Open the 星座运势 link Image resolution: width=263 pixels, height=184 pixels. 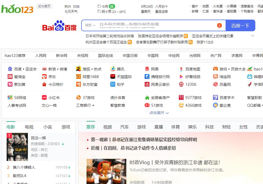pyautogui.click(x=162, y=12)
